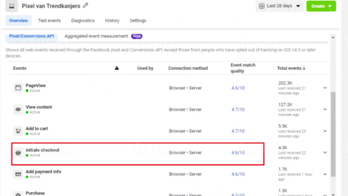Viewport: 348px width, 196px height.
Task: Click the pixel device icon beside the title
Action: [x=12, y=6]
